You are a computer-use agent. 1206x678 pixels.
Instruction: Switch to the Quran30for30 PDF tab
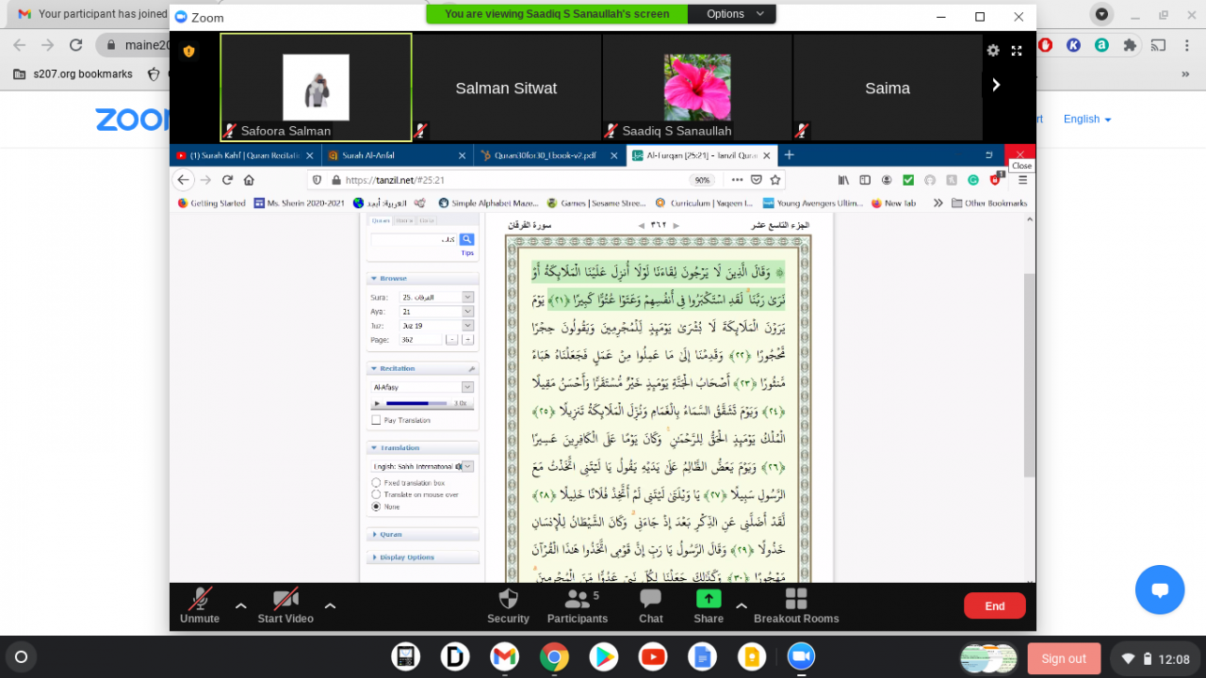(x=549, y=155)
